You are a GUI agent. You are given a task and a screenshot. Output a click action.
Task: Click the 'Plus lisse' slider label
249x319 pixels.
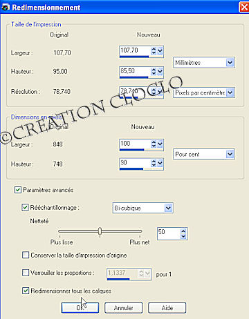(x=62, y=242)
